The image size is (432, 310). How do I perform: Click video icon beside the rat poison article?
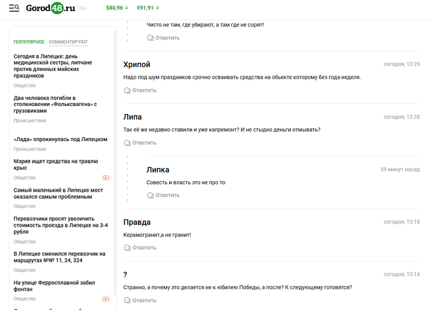pos(106,177)
